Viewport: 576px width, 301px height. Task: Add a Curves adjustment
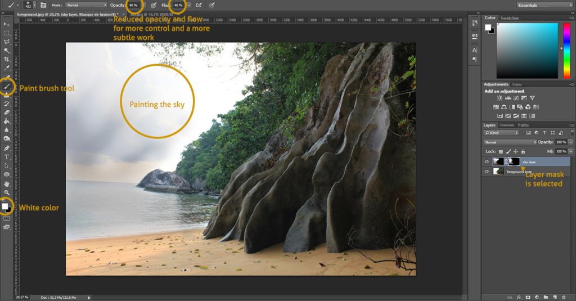pos(516,98)
